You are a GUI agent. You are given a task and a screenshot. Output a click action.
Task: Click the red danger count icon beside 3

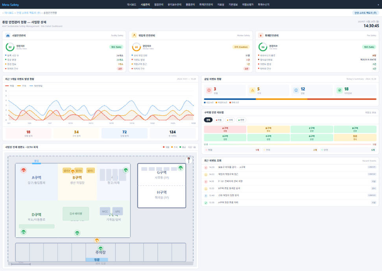click(x=209, y=90)
